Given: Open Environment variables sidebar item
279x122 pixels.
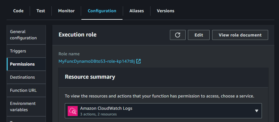Looking at the screenshot, I should coord(26,107).
